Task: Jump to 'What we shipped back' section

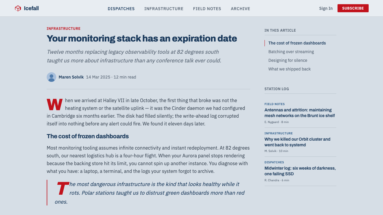Action: click(x=290, y=69)
